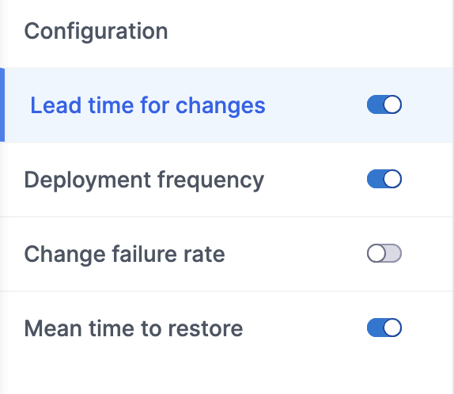Viewport: 454px width, 394px height.
Task: Select the Lead time for changes item
Action: coord(148,105)
